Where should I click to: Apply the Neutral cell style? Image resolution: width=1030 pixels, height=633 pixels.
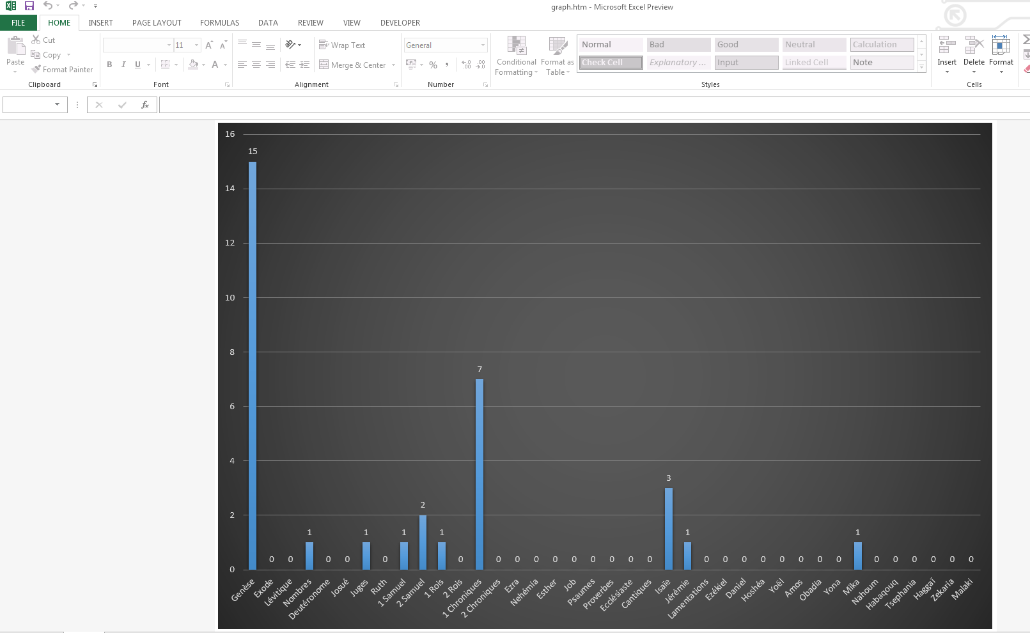click(815, 45)
